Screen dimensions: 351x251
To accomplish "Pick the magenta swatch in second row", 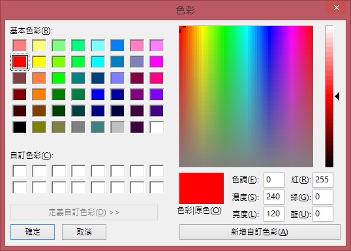I will pyautogui.click(x=157, y=61).
